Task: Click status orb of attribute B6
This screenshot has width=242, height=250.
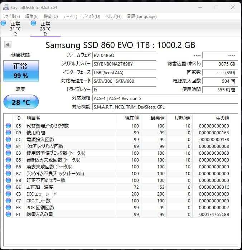Action: point(8,167)
